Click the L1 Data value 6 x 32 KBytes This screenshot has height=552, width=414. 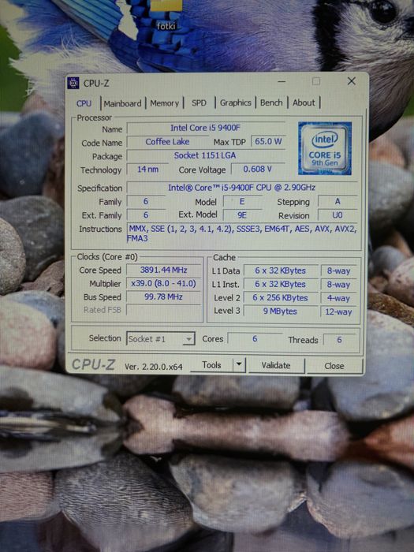(x=281, y=270)
